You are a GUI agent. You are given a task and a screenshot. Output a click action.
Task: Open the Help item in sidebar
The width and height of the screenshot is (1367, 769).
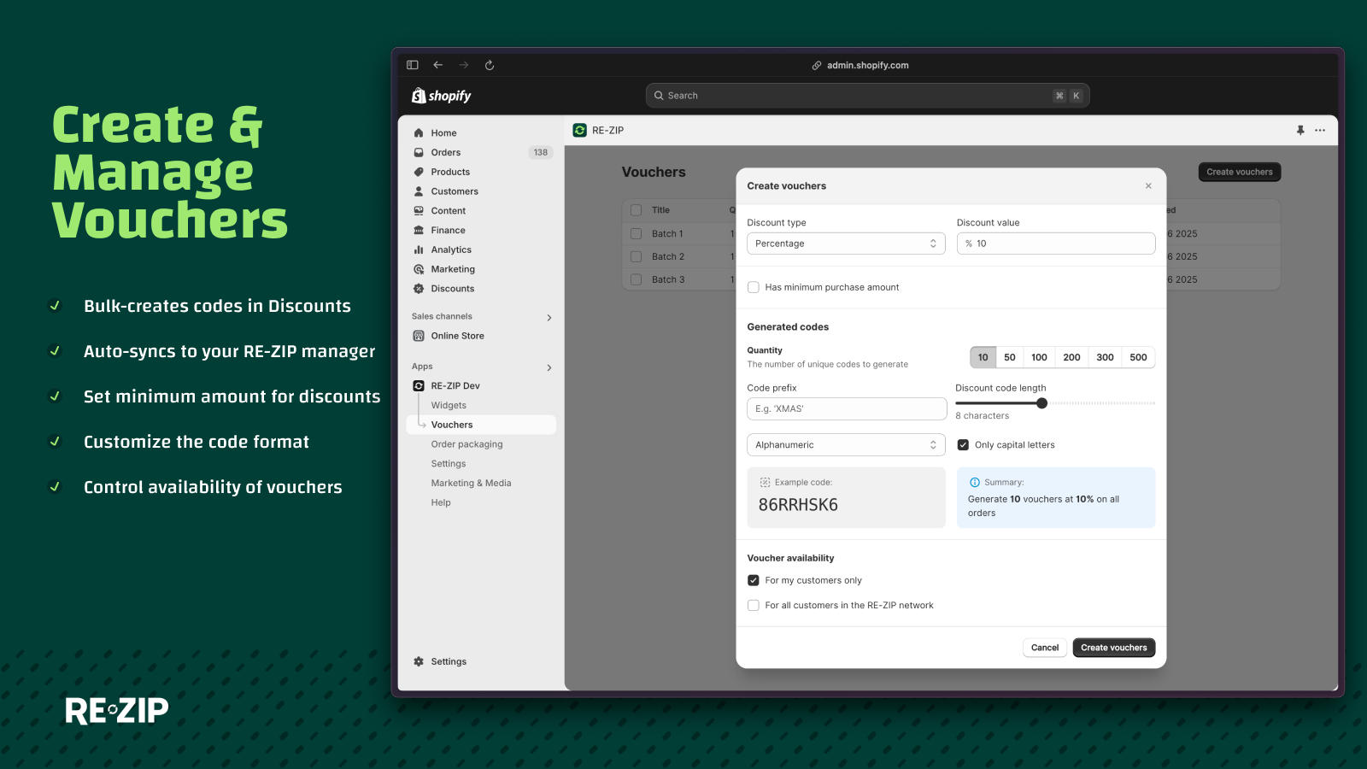coord(441,502)
